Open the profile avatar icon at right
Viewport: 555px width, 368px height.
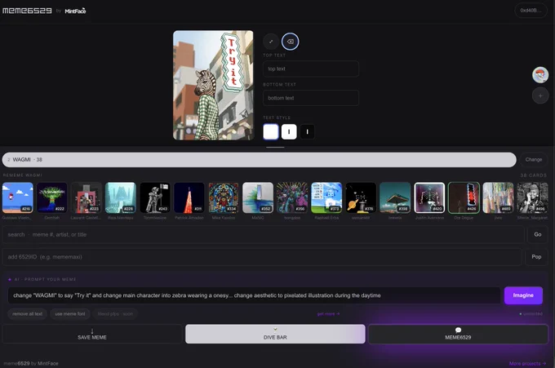pyautogui.click(x=540, y=75)
